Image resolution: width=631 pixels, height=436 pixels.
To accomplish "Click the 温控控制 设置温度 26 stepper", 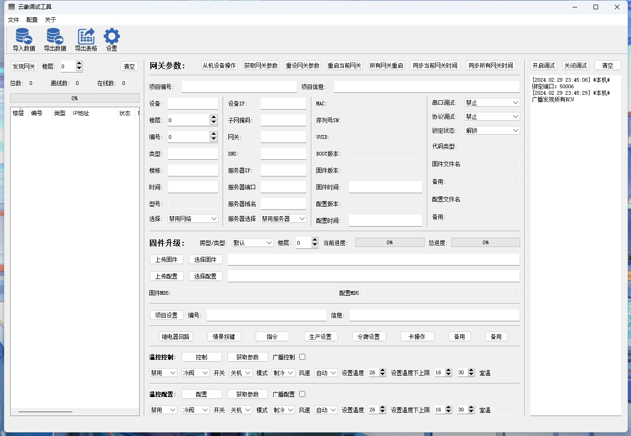I will [377, 373].
